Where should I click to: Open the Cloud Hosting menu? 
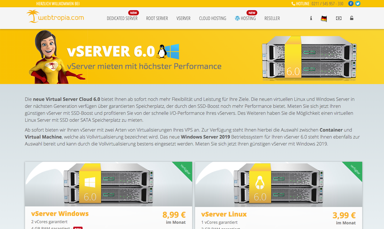click(213, 18)
